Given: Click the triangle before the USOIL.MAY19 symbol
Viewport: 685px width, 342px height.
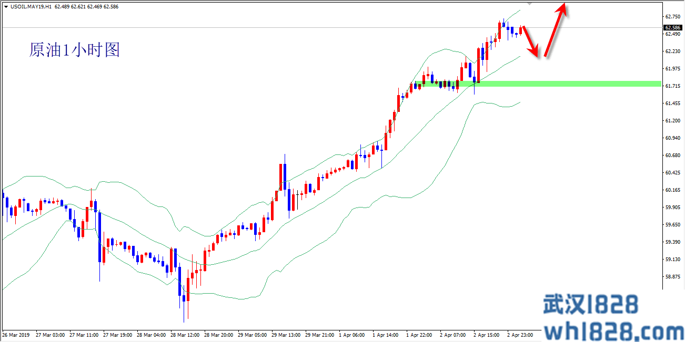Looking at the screenshot, I should [6, 7].
